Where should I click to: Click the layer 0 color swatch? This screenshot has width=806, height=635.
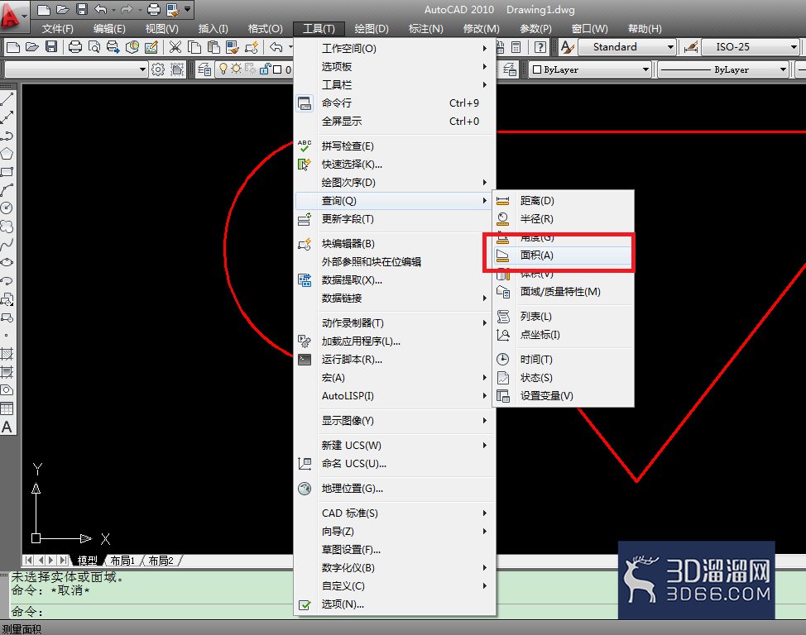pos(277,69)
